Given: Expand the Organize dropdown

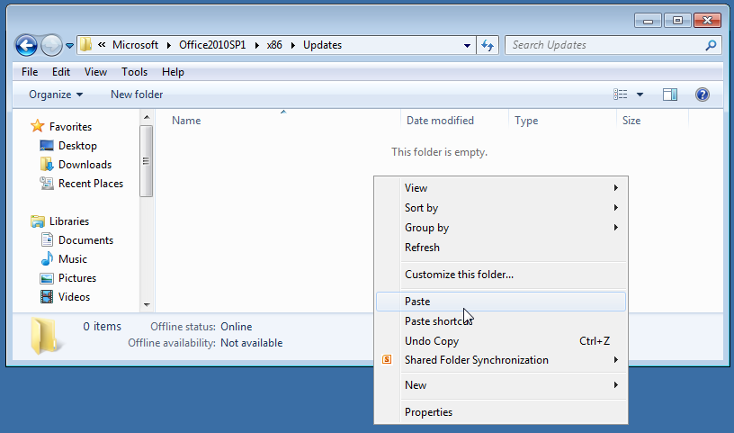Looking at the screenshot, I should pyautogui.click(x=56, y=95).
